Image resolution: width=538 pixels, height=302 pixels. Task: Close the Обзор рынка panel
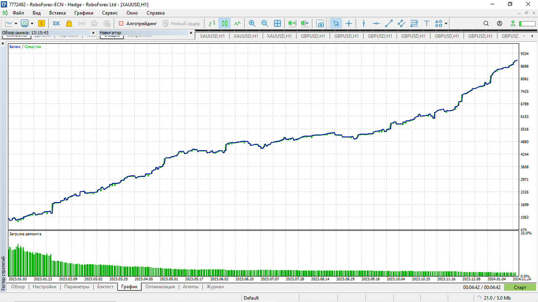coord(93,32)
